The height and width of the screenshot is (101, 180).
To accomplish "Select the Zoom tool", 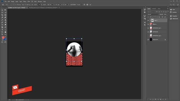I will coord(2,35).
